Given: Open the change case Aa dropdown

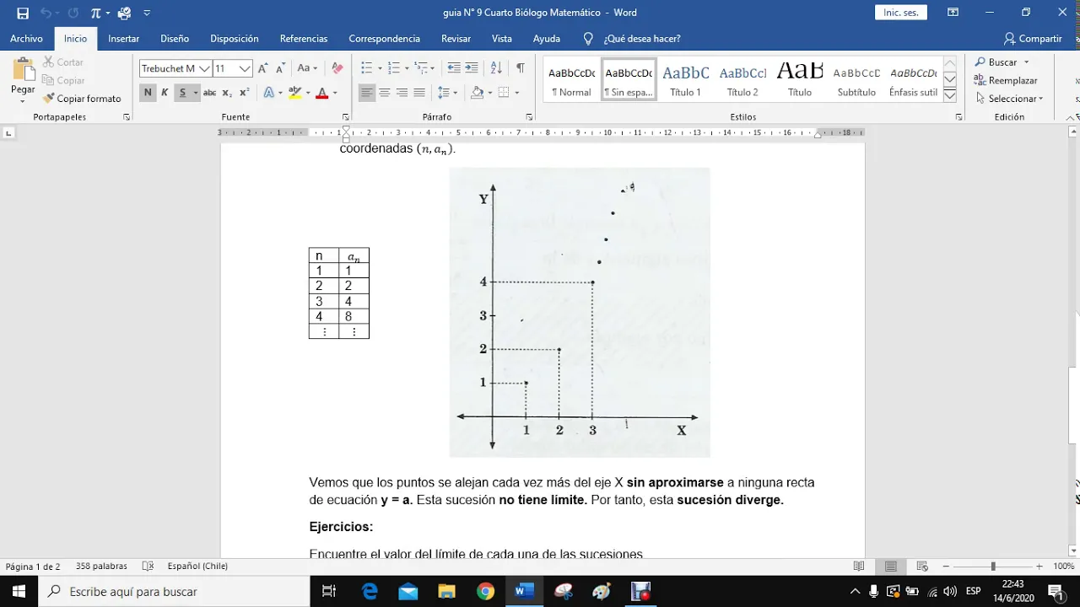Looking at the screenshot, I should [307, 68].
